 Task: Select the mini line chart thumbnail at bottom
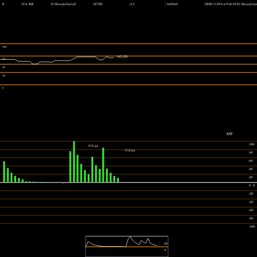pos(127,246)
